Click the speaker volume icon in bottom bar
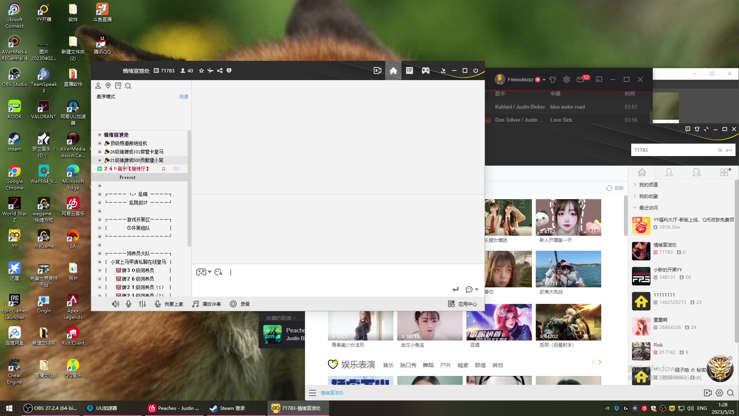 click(115, 304)
